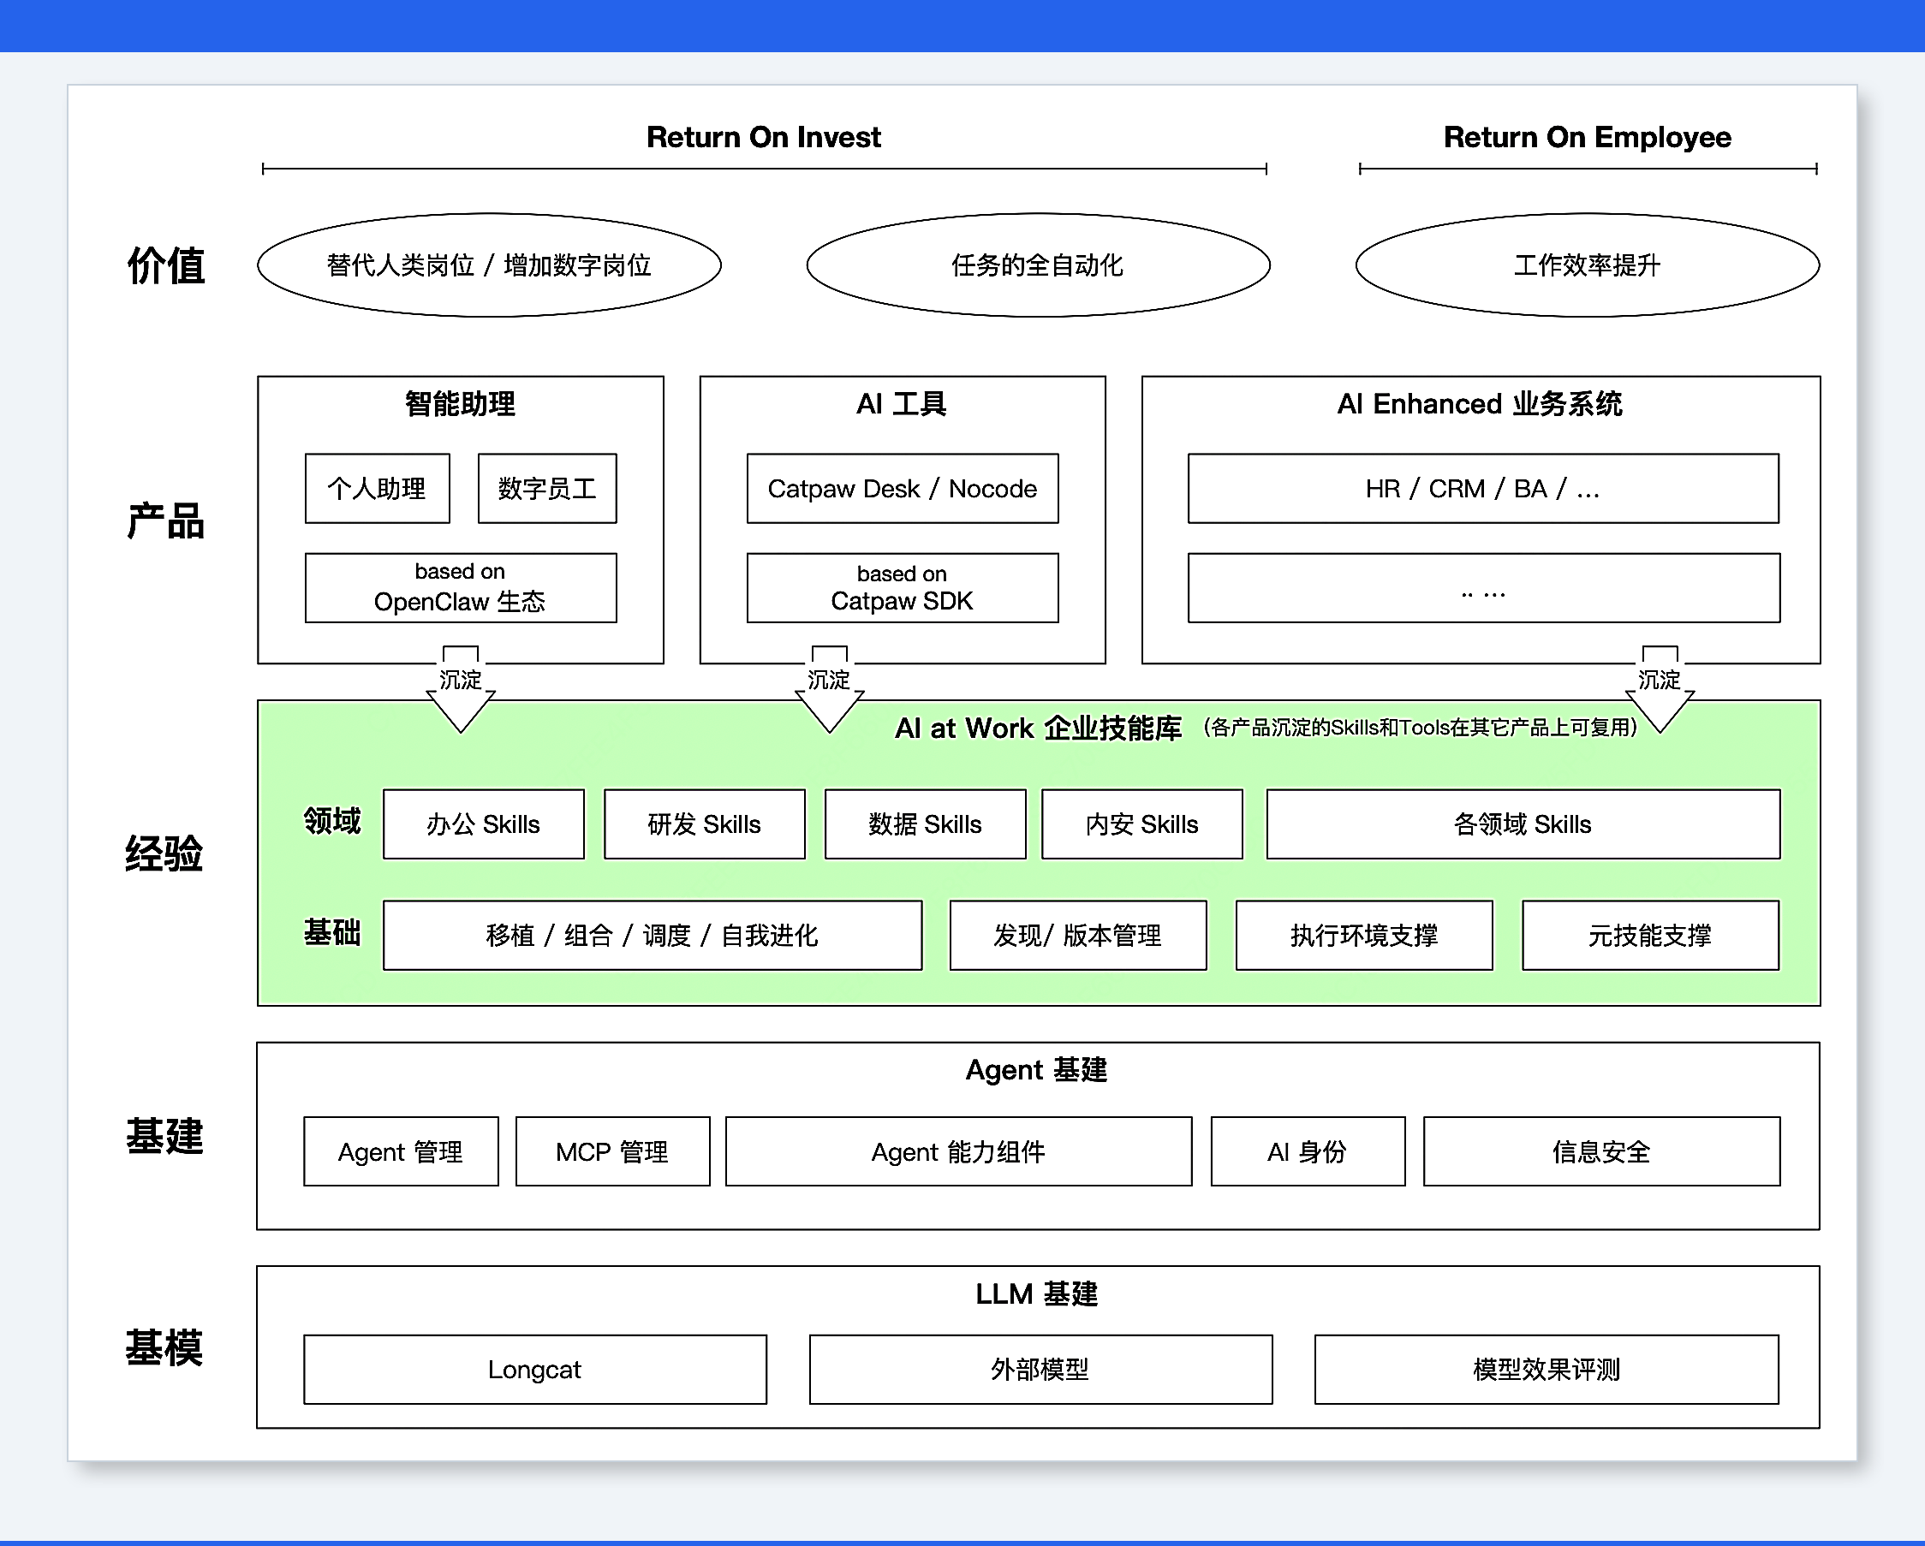Image resolution: width=1925 pixels, height=1546 pixels.
Task: Select the 'based on OpenClaw 生态' box
Action: pyautogui.click(x=460, y=587)
